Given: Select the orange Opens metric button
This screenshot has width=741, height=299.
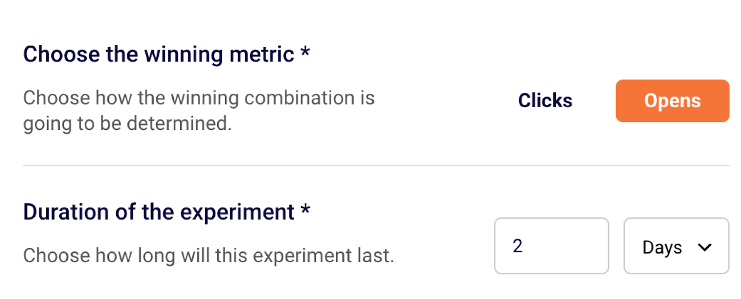Looking at the screenshot, I should tap(672, 101).
